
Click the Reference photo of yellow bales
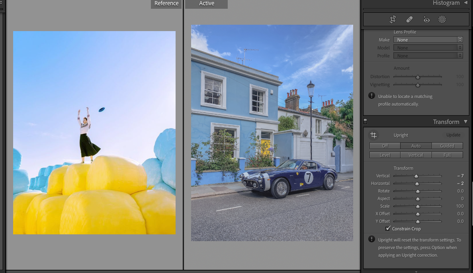click(94, 133)
